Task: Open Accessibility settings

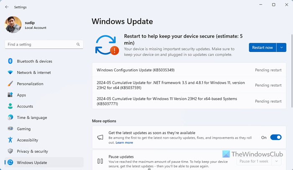Action: [x=44, y=140]
